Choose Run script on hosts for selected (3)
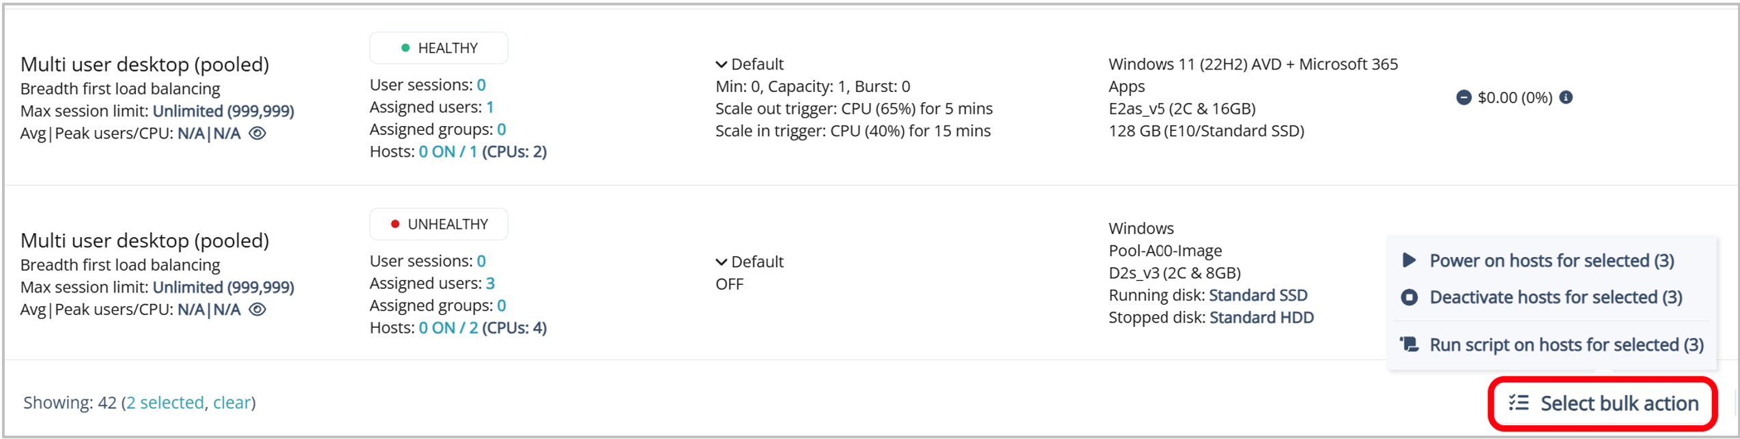The image size is (1740, 439). coord(1566,345)
